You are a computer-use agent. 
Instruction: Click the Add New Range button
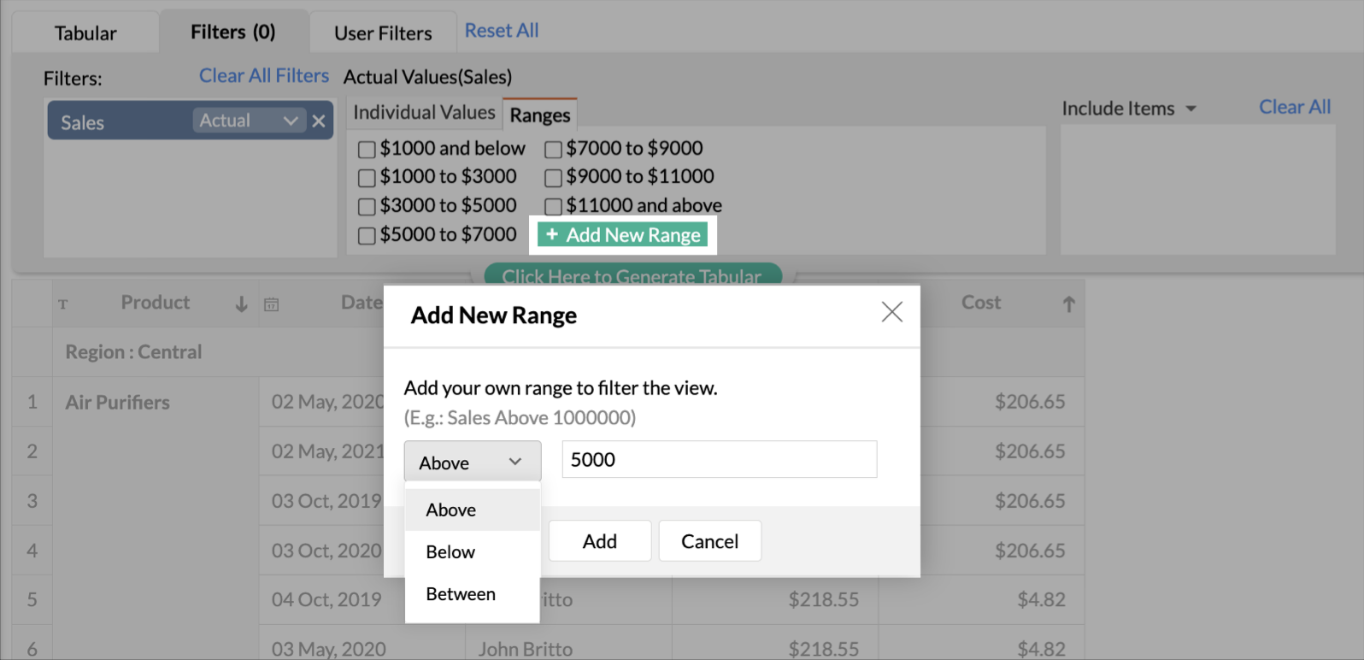[x=623, y=235]
